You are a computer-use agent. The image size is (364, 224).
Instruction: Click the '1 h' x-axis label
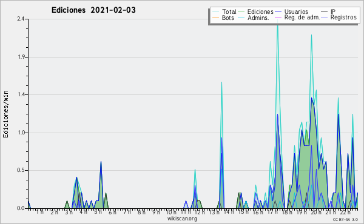point(39,212)
